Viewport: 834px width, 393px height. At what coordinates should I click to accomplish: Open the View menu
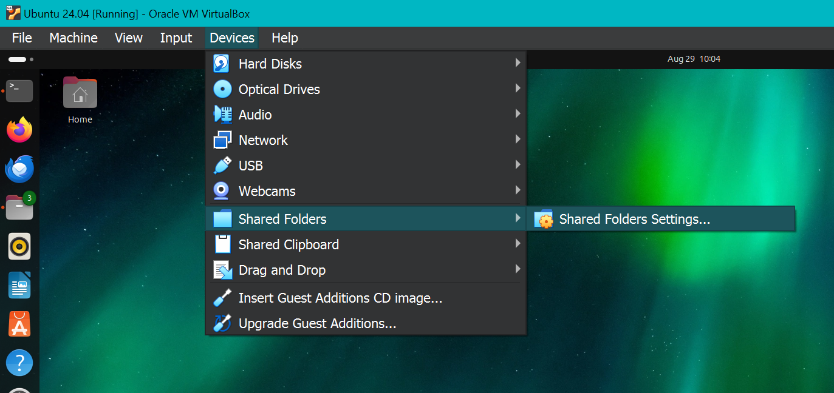click(x=129, y=38)
